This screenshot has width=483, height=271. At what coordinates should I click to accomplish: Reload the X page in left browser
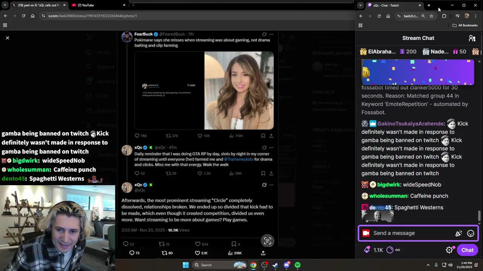(x=23, y=16)
